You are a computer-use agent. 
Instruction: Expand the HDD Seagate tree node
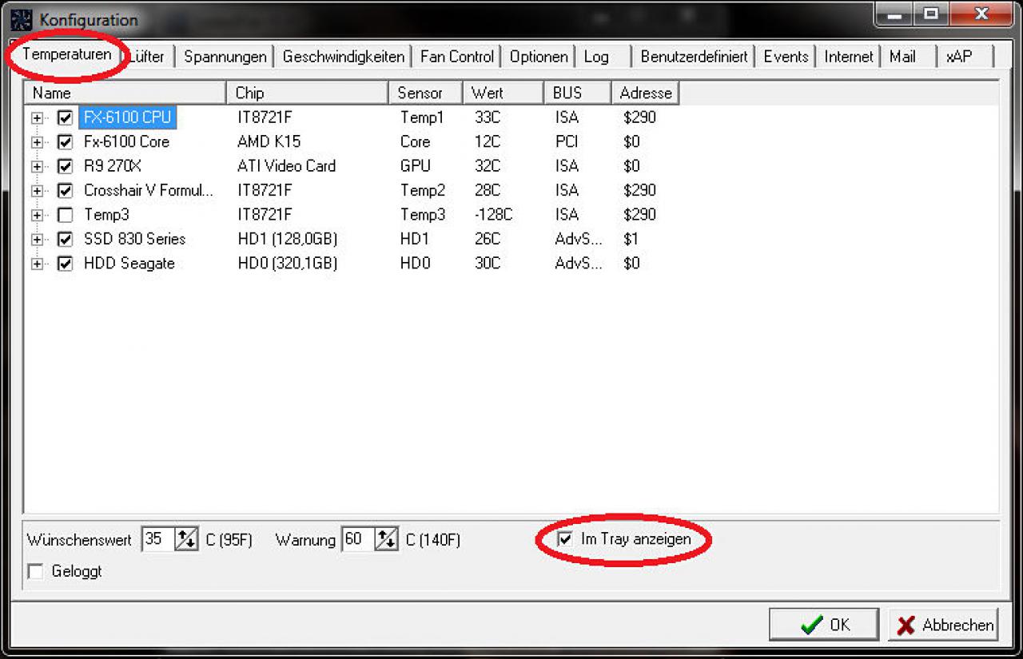tap(37, 264)
